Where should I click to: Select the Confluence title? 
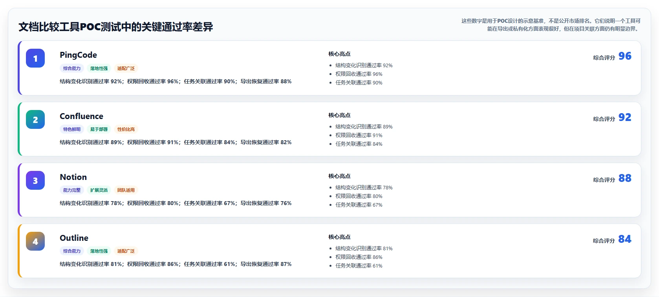[81, 116]
